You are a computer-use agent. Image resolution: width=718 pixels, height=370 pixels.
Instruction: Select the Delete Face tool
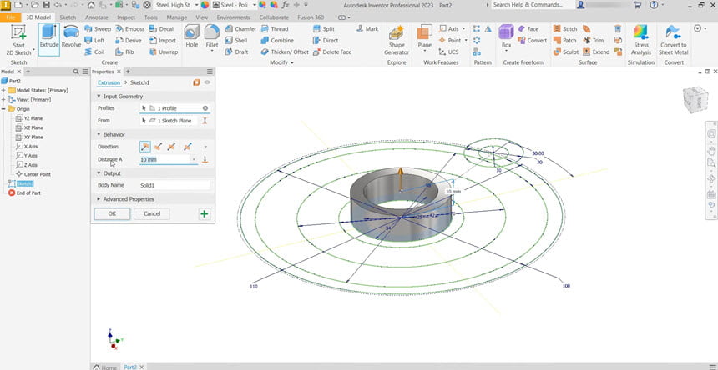pyautogui.click(x=332, y=52)
